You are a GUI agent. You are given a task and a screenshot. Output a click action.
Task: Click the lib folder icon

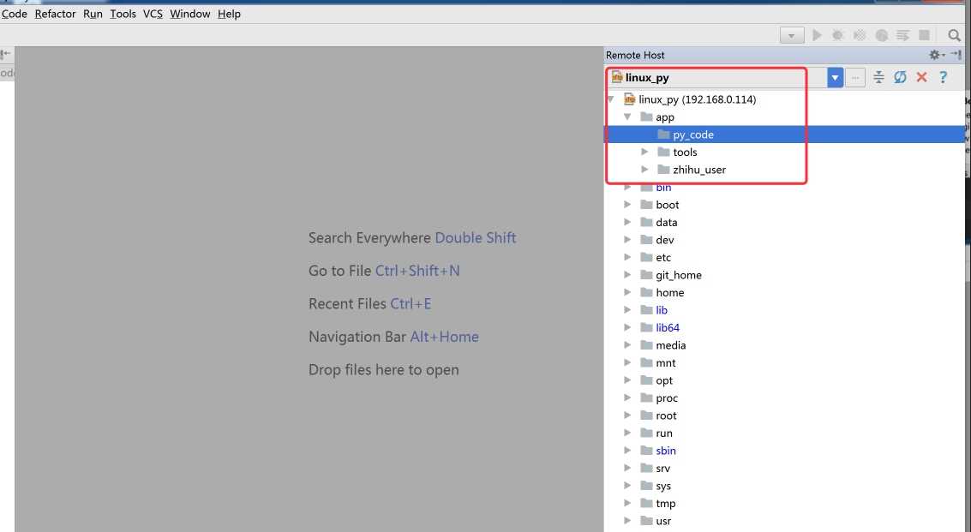tap(646, 309)
